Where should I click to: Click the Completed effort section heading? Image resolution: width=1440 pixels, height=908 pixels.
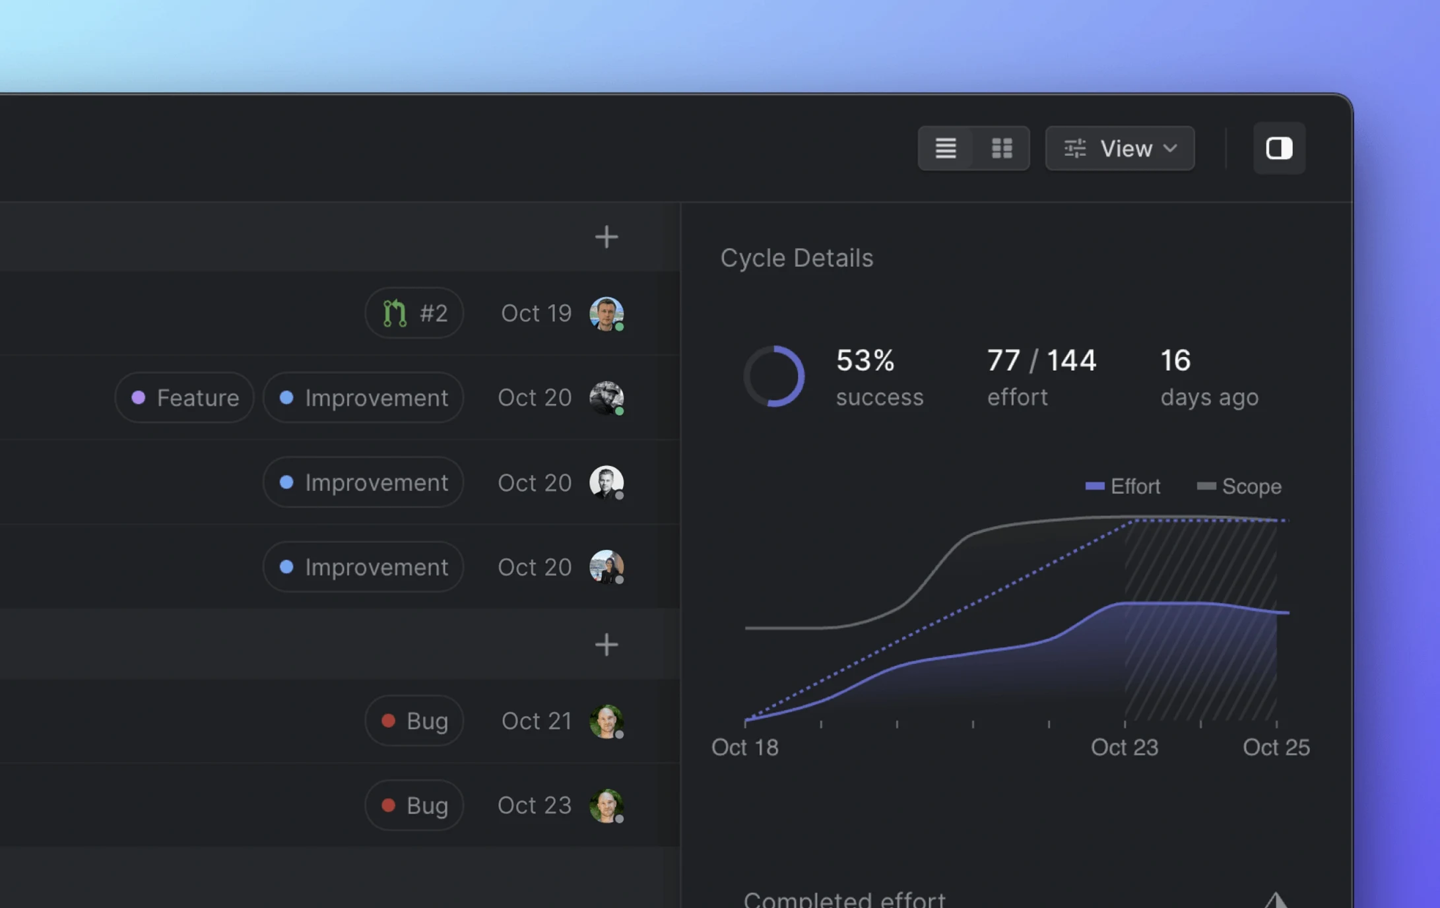coord(844,899)
